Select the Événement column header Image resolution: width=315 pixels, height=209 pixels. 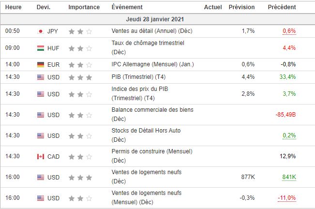127,7
